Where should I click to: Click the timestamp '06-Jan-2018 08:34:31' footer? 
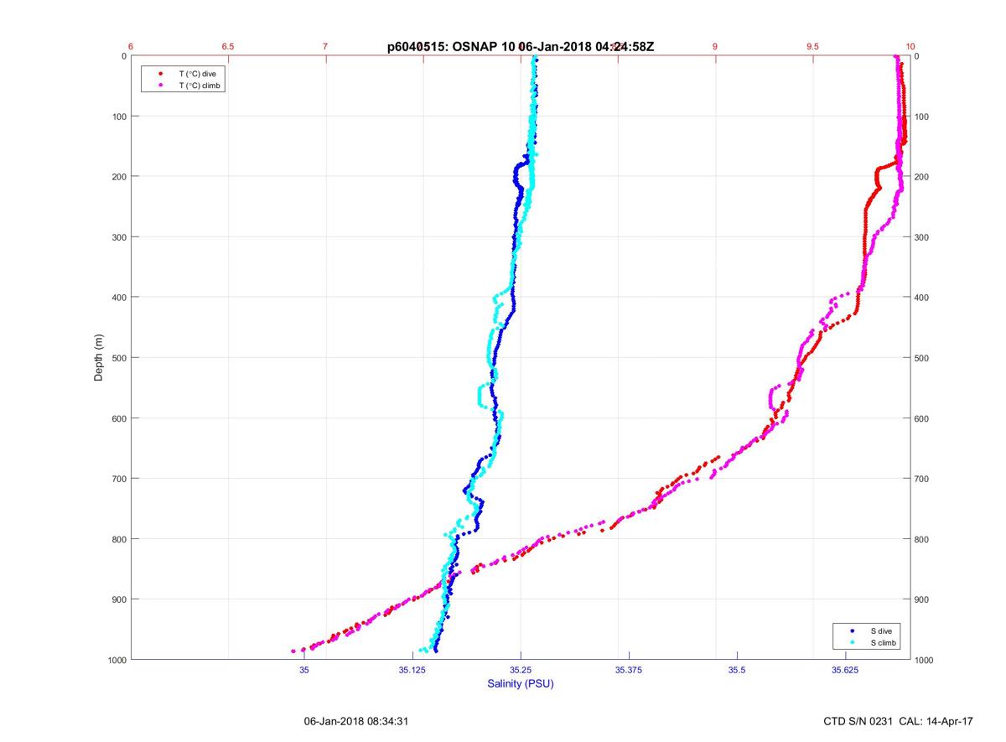356,721
